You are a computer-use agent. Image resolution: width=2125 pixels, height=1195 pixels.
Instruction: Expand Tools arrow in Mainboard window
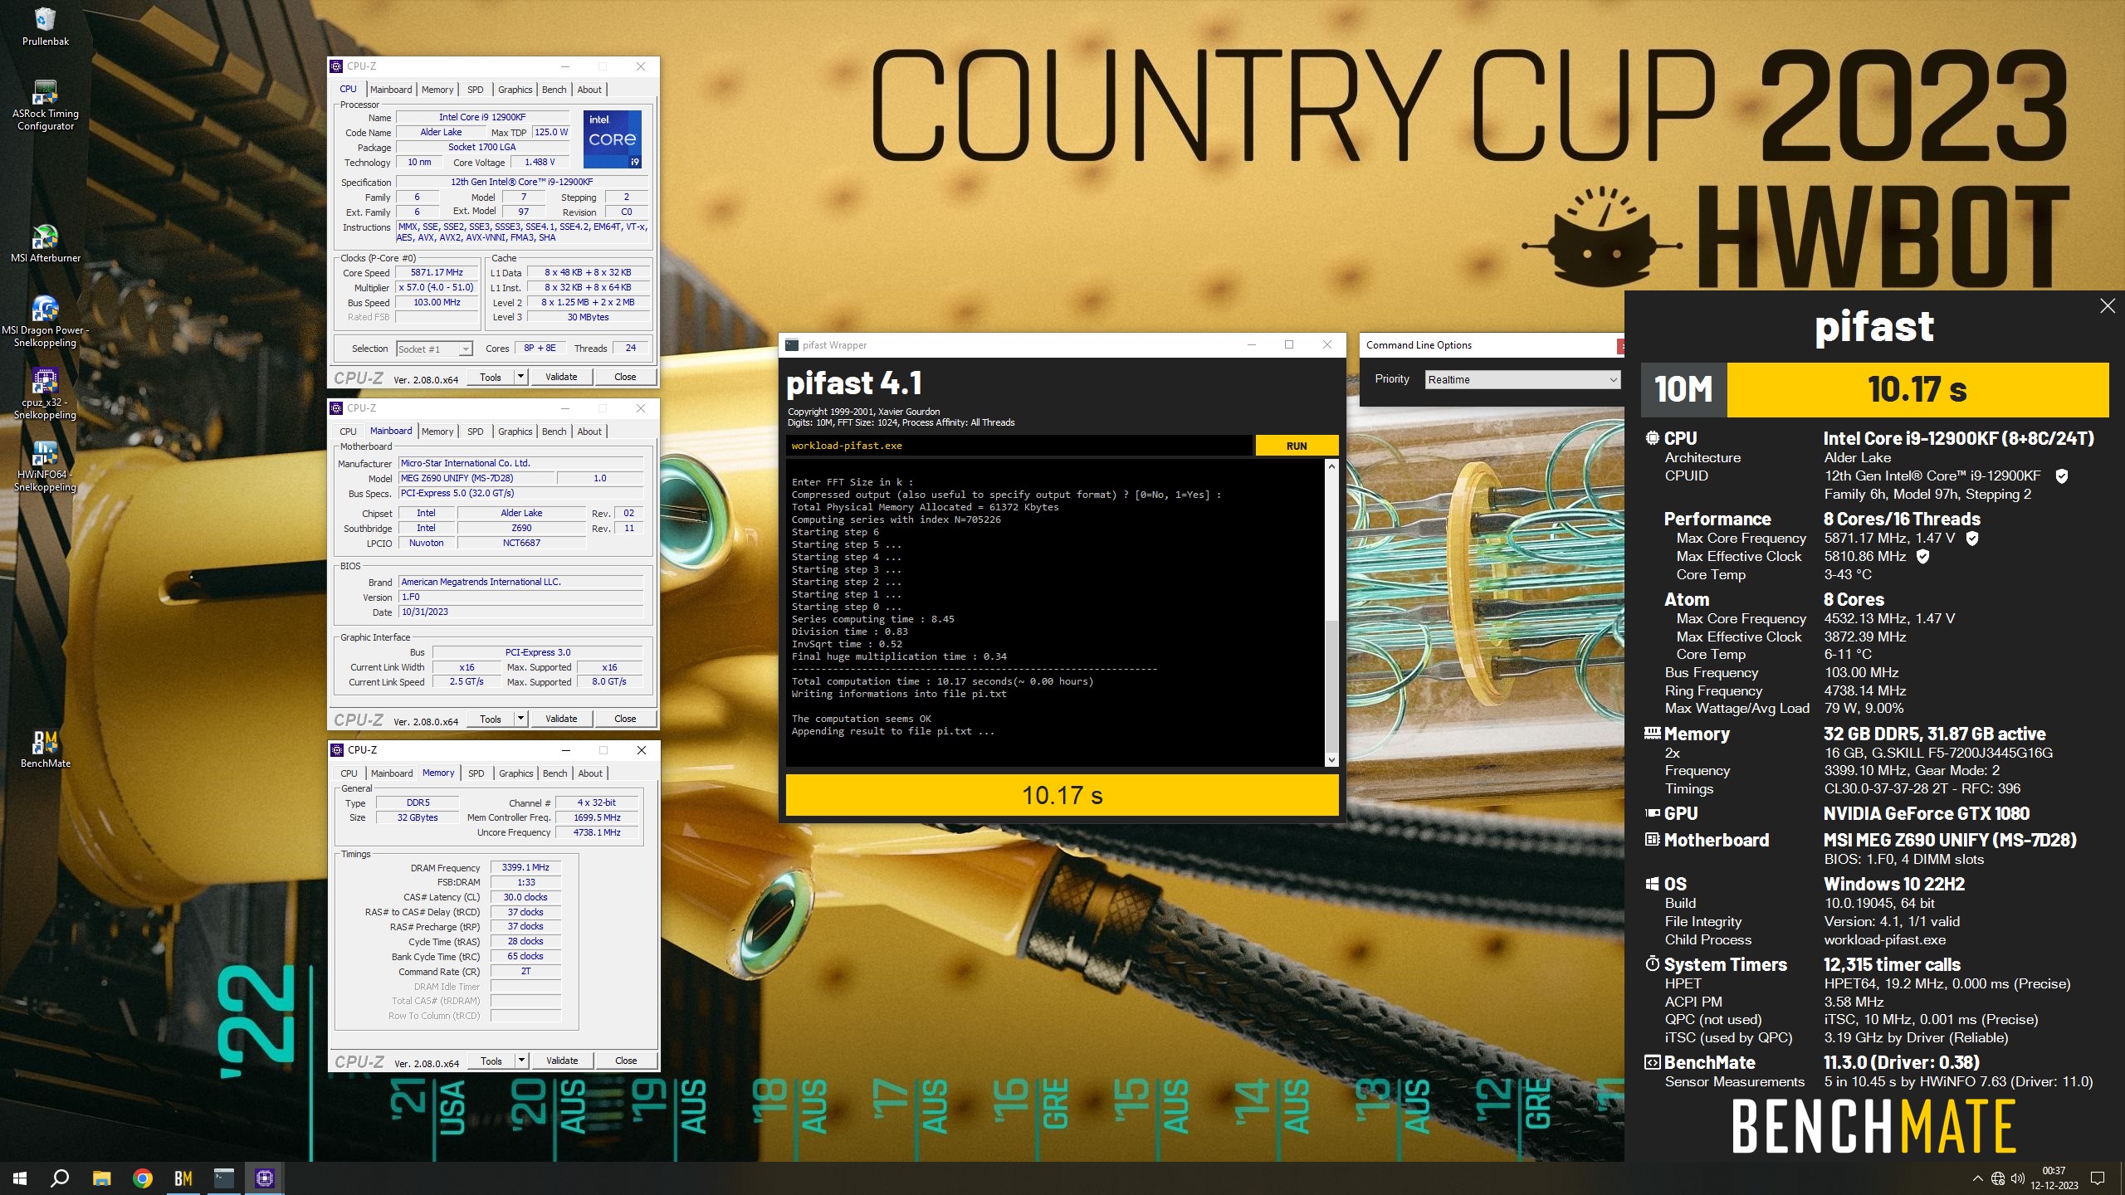(520, 719)
